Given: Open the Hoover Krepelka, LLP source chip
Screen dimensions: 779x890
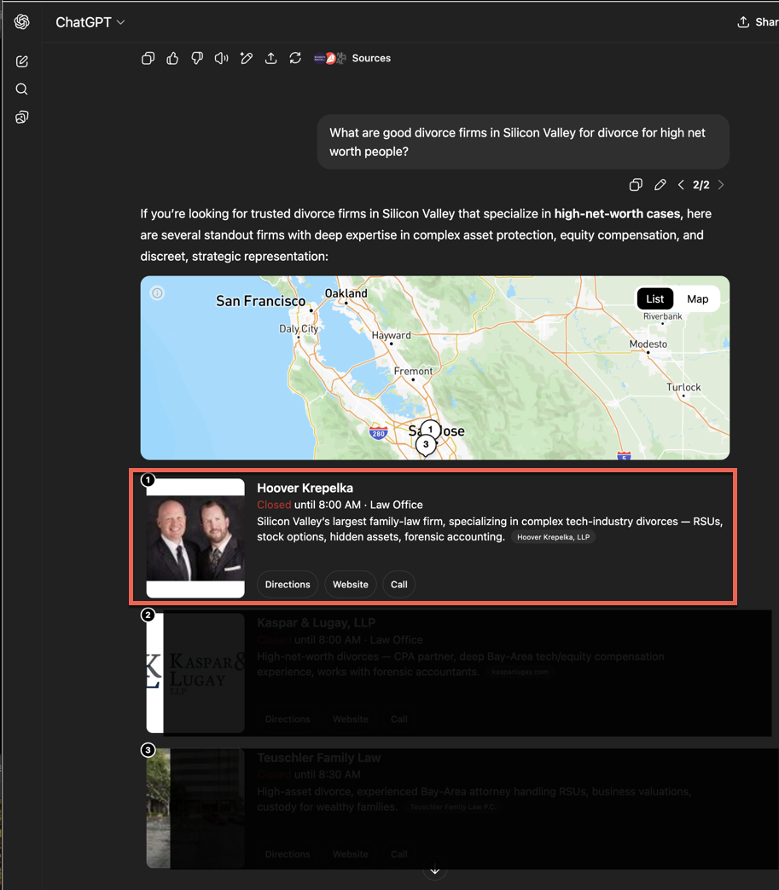Looking at the screenshot, I should pos(553,537).
